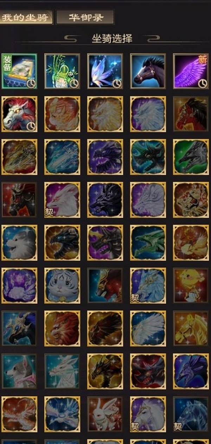Choose the blue butterfly wings mount

coord(105,71)
